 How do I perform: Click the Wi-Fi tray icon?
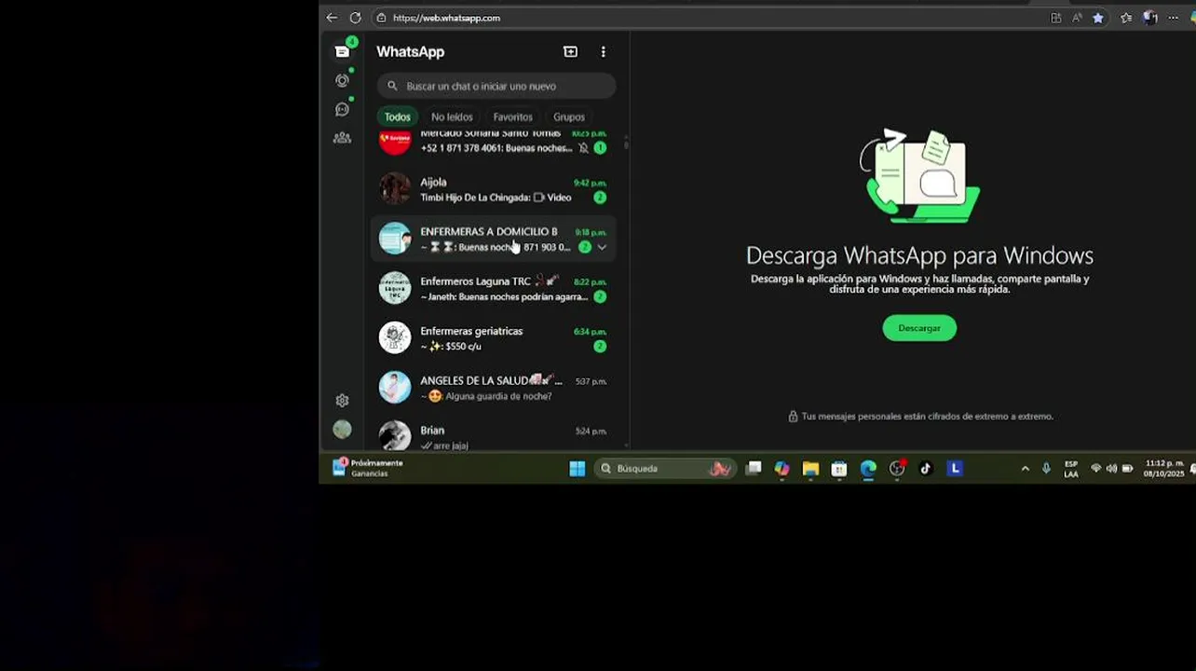pos(1096,469)
